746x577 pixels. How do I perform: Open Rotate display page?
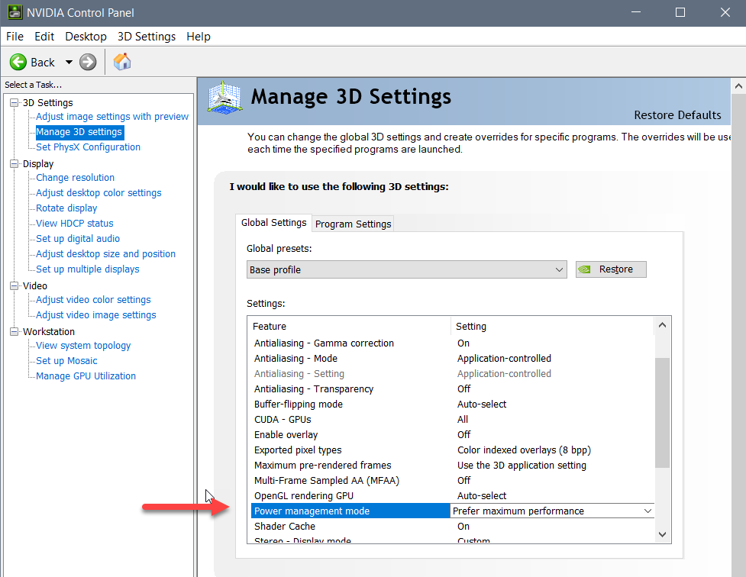tap(66, 208)
